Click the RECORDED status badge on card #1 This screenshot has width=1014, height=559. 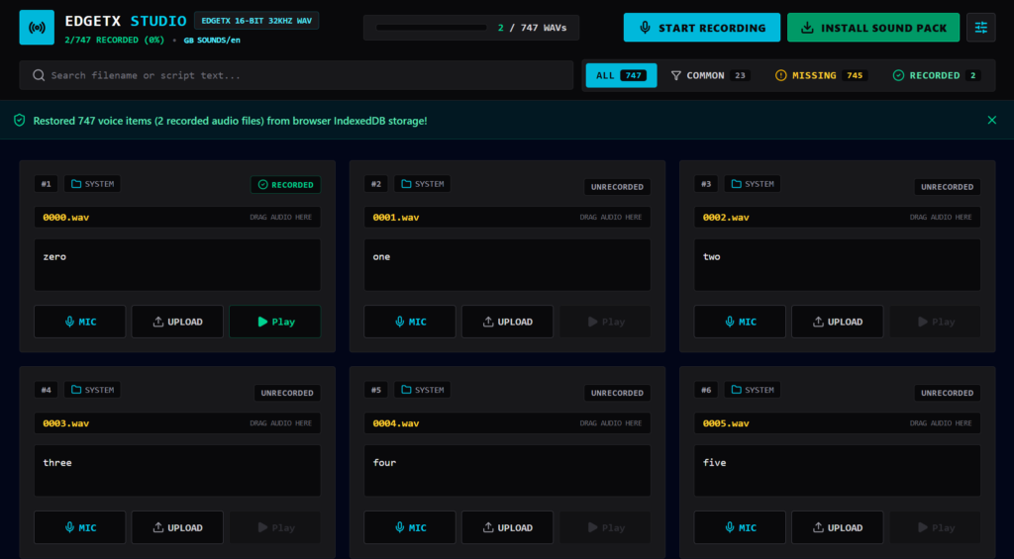285,185
